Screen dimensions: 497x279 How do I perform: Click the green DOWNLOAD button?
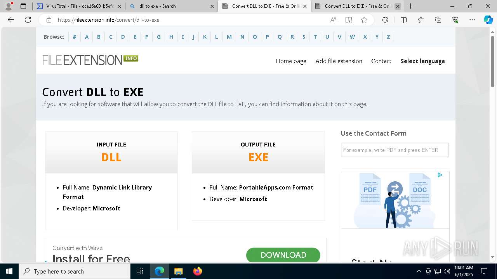283,255
